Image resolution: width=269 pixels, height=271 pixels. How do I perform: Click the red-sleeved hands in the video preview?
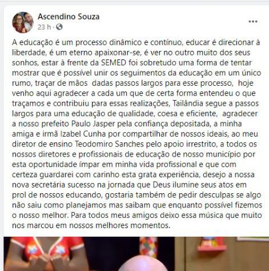coord(46,253)
